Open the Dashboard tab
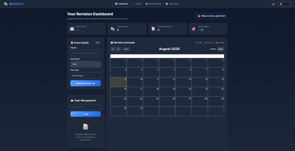 click(122, 4)
